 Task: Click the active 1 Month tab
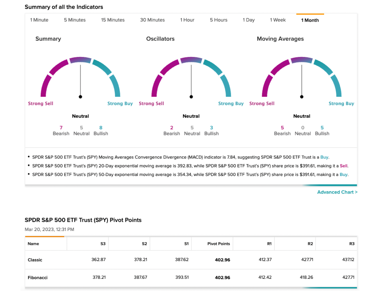310,20
